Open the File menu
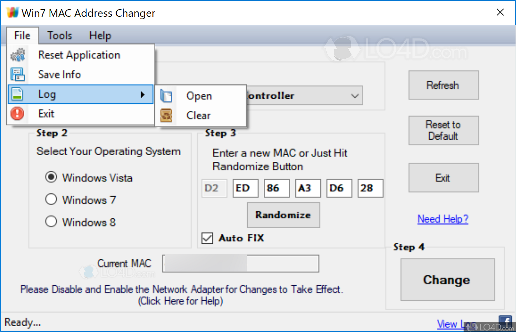The image size is (516, 332). click(x=22, y=35)
